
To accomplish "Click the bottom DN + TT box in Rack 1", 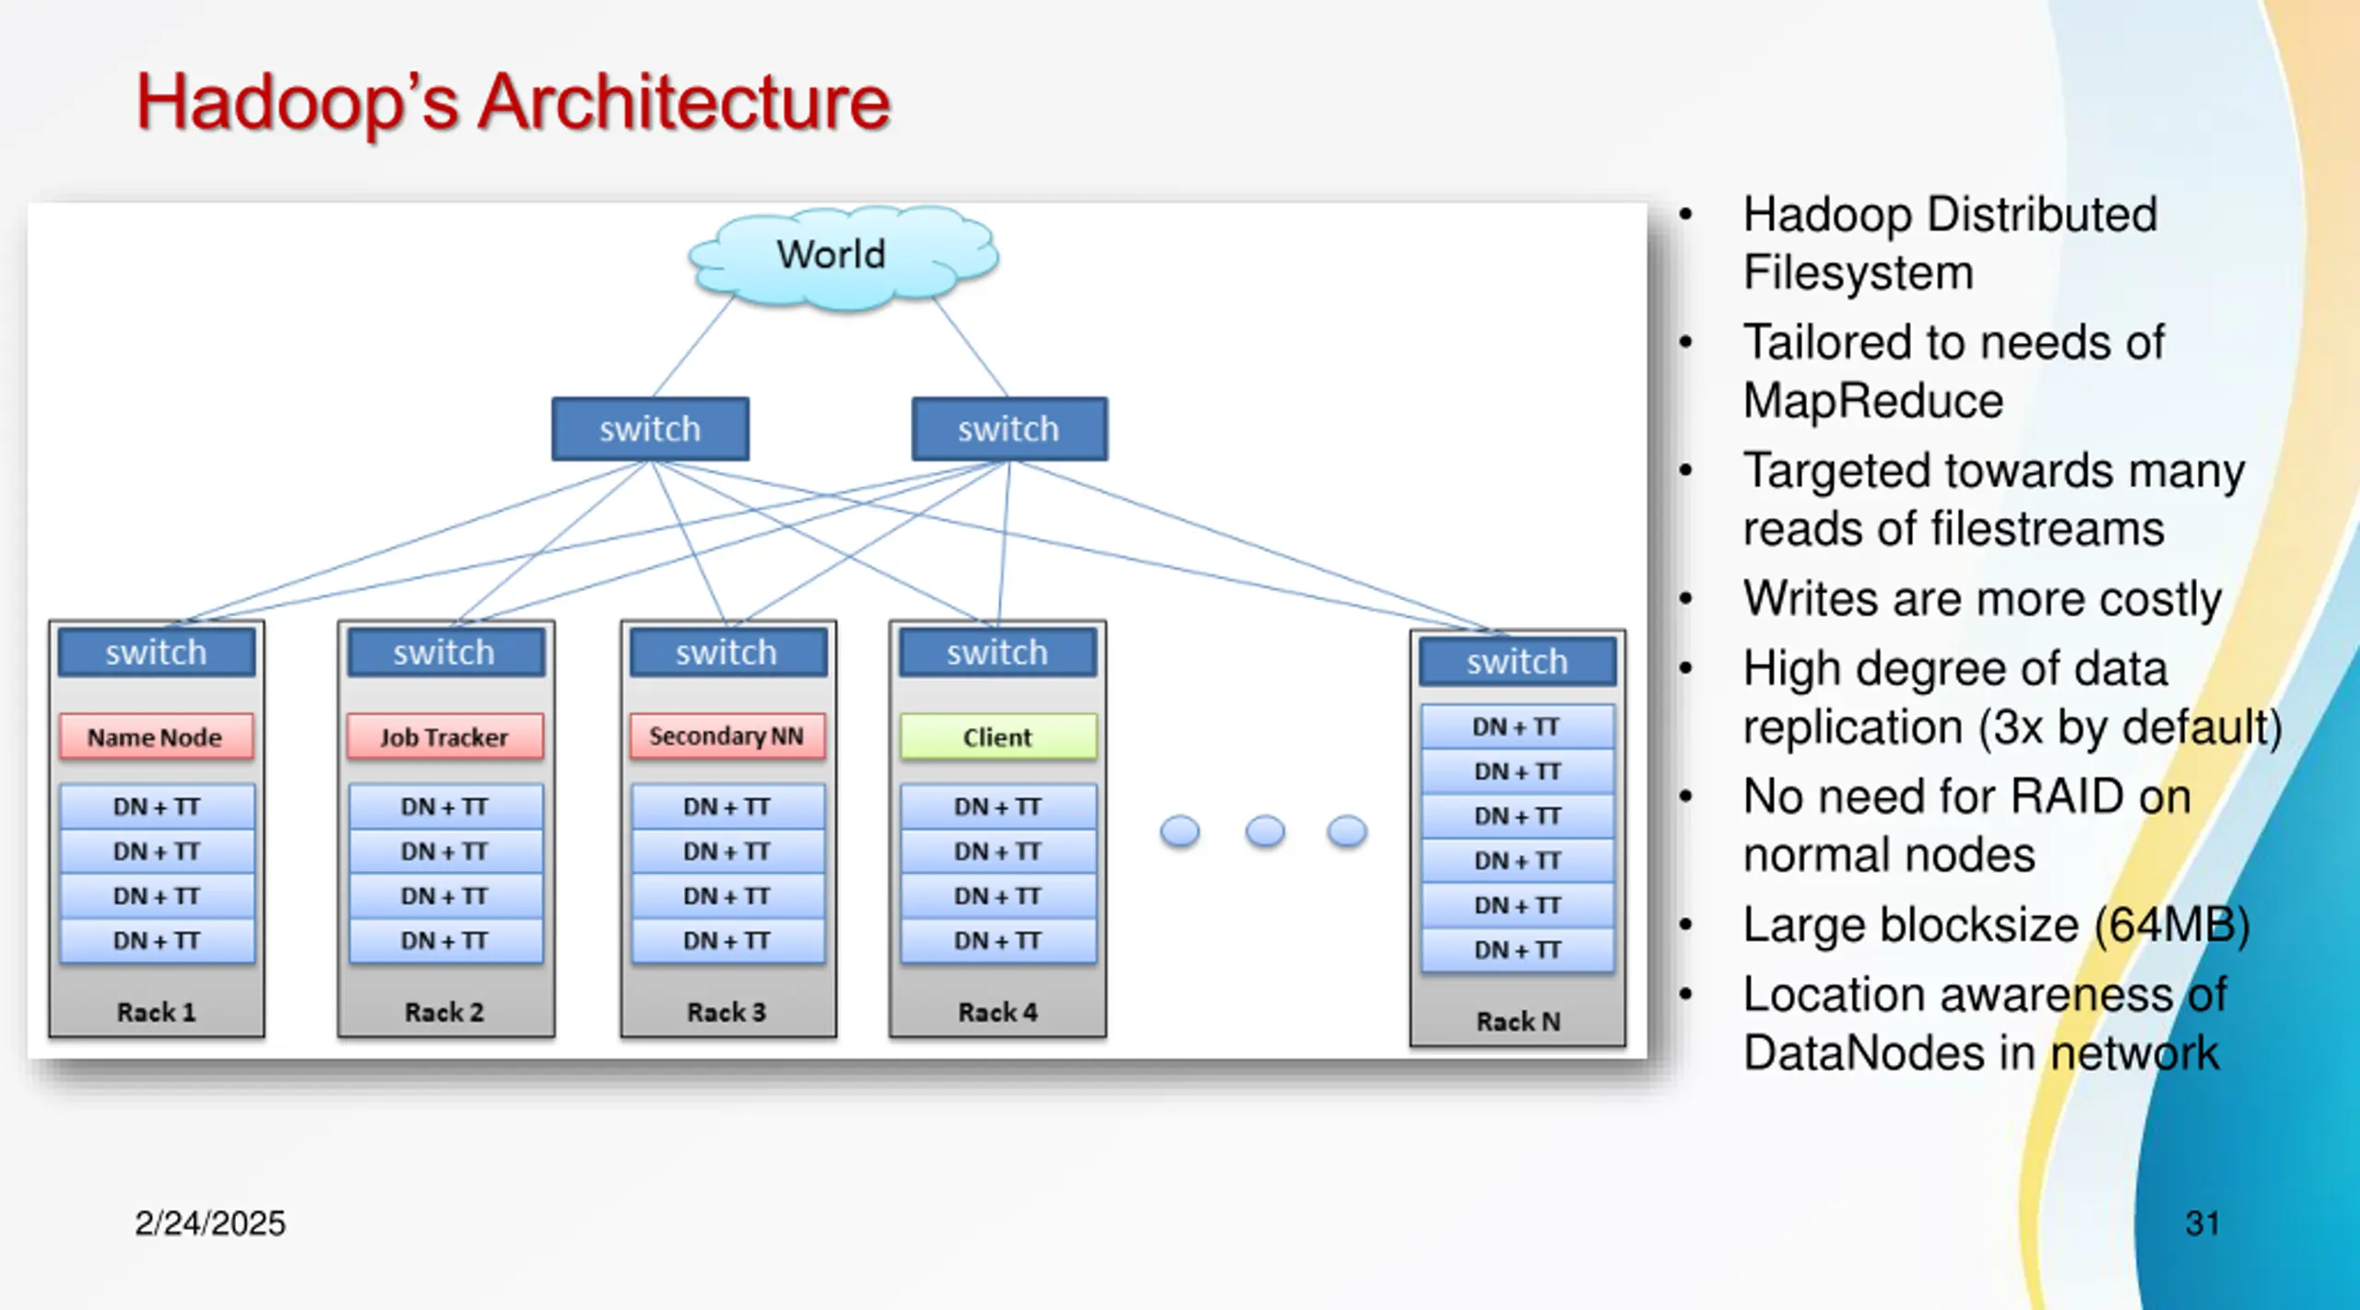I will [157, 941].
